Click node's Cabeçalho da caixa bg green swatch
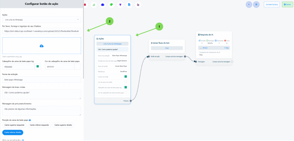 [x=126, y=87]
